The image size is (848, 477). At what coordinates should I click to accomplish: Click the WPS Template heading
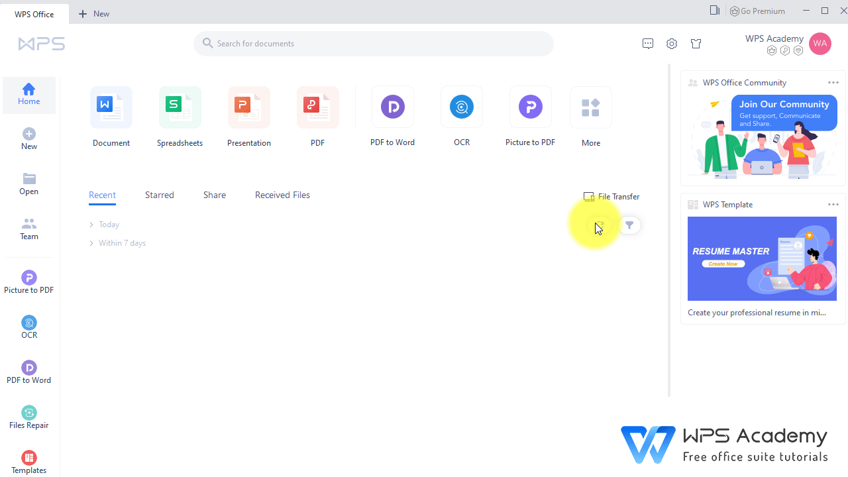click(727, 205)
